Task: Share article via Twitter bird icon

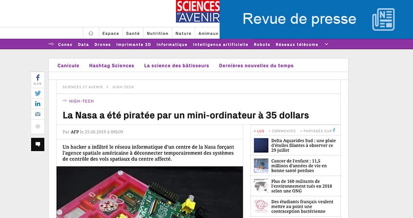Action: point(38,93)
